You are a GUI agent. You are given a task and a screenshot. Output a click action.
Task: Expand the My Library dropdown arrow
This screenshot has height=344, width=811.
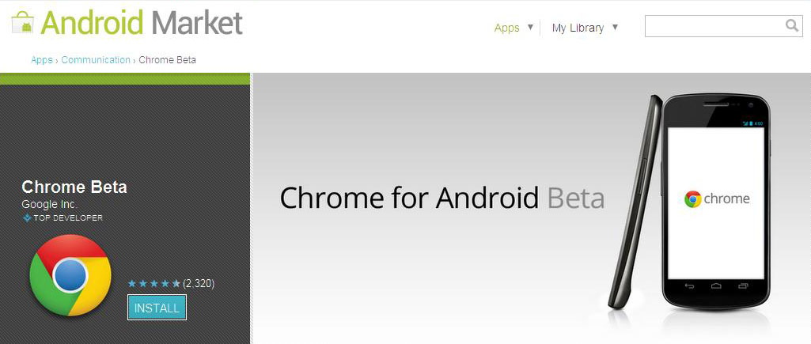tap(615, 28)
